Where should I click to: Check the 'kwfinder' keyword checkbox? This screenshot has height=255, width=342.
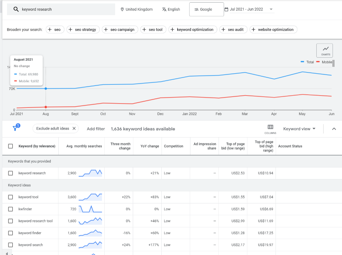pos(11,209)
